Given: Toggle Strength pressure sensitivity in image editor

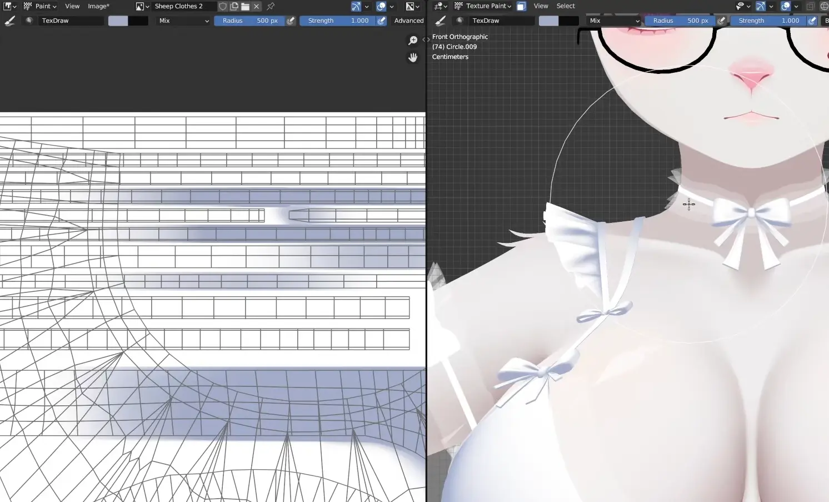Looking at the screenshot, I should [382, 21].
